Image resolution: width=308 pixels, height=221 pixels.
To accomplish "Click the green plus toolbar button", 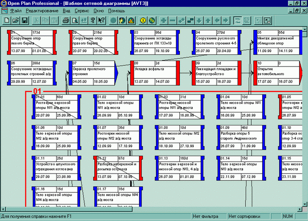I will [x=164, y=20].
